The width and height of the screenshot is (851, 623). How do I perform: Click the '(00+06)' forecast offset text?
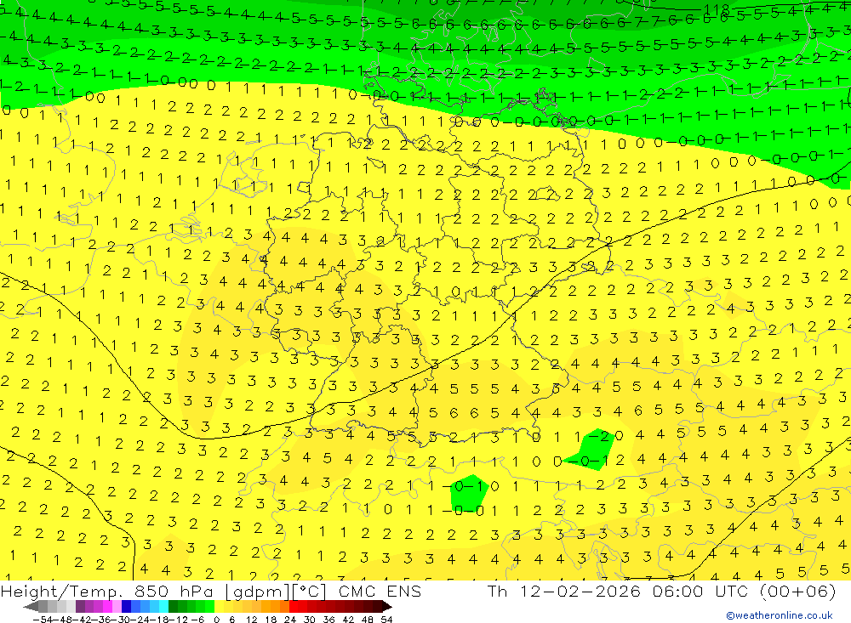(798, 591)
